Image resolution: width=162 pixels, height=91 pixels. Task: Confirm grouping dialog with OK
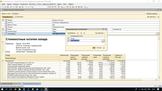click(94, 48)
